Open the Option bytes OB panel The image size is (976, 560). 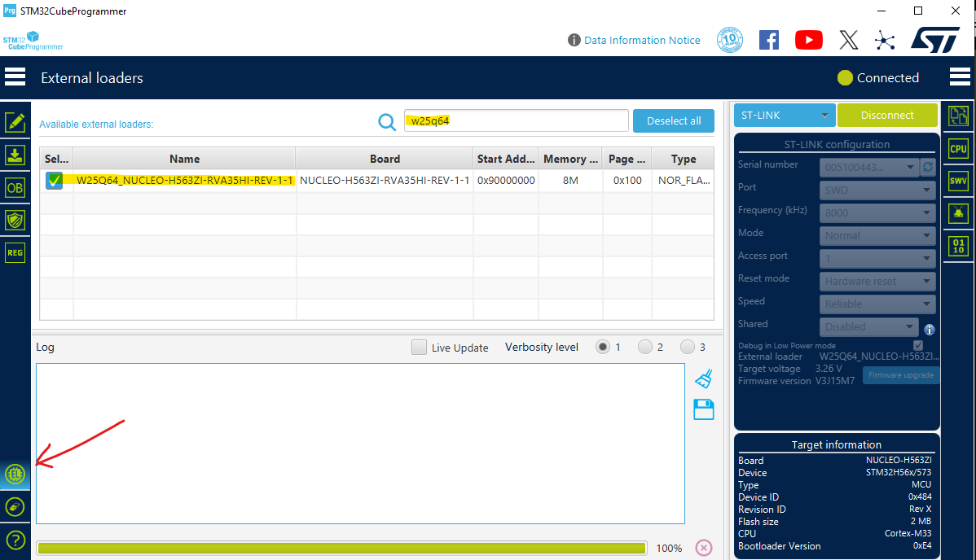(x=15, y=187)
